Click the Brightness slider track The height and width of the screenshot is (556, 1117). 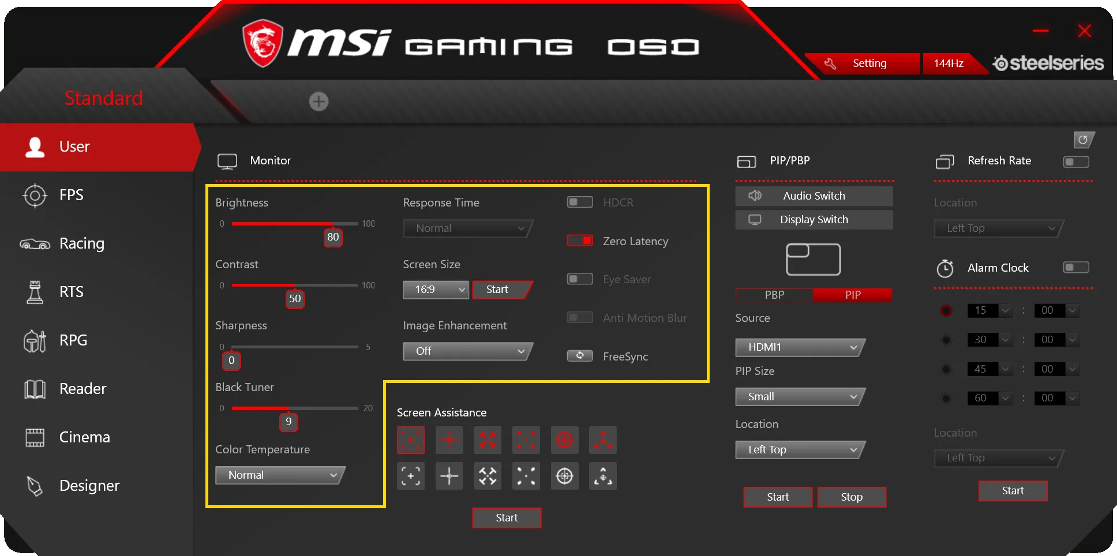295,224
